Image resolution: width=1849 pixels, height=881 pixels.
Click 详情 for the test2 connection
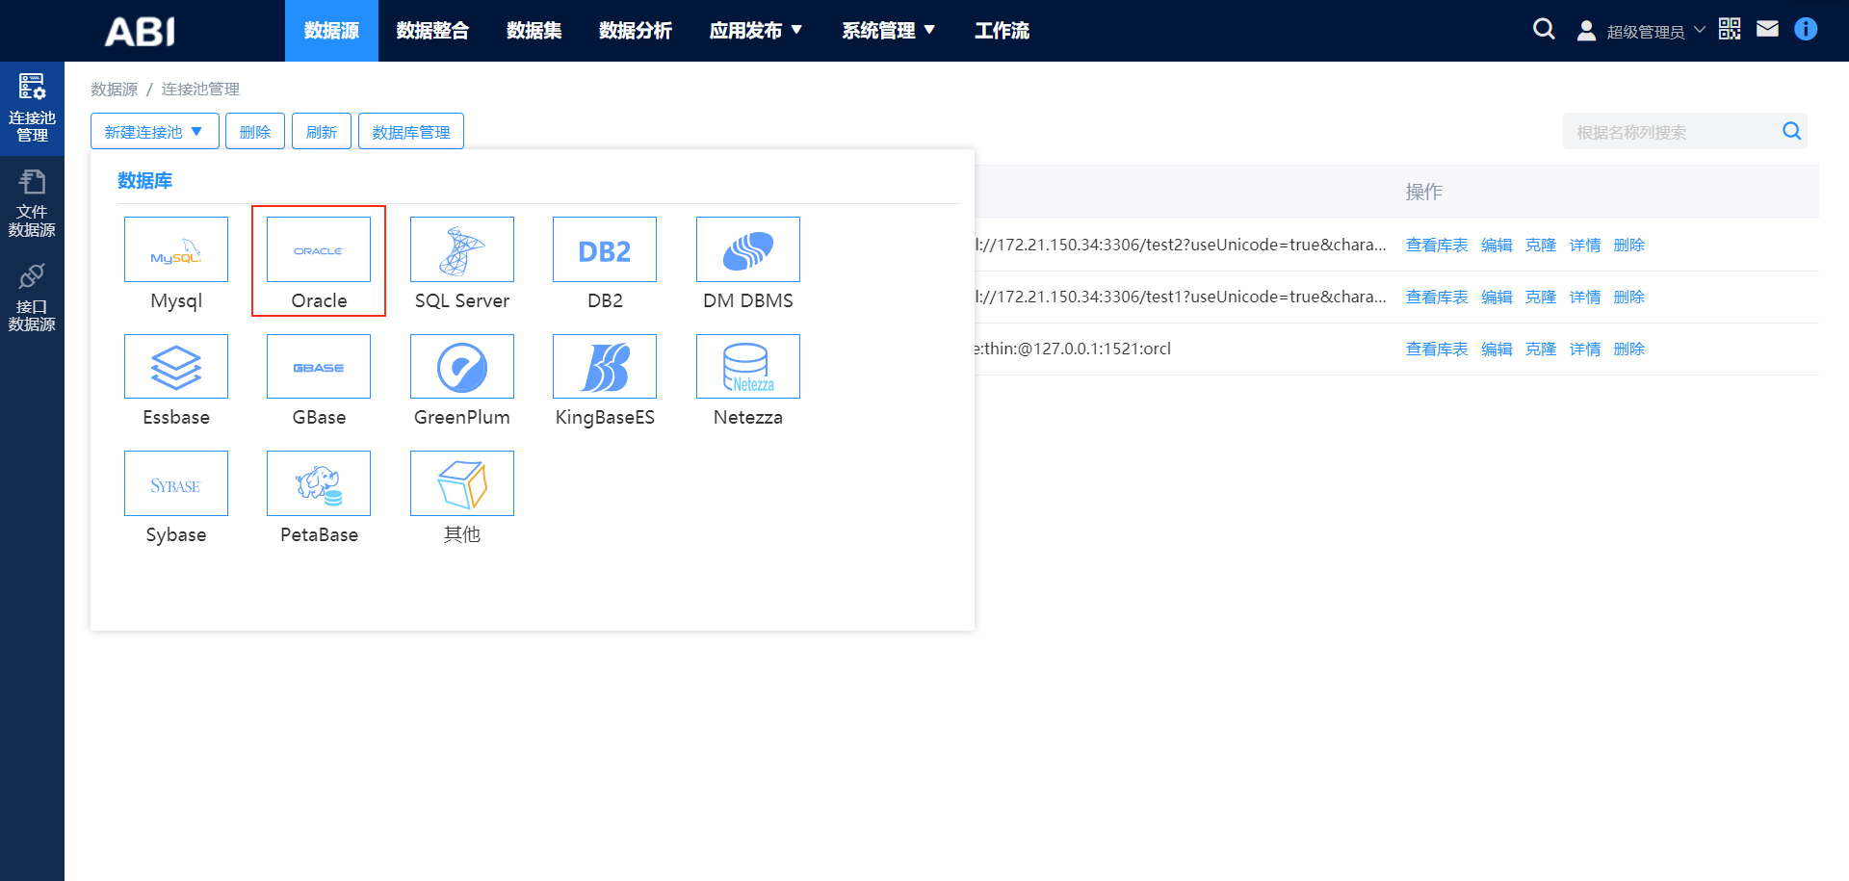point(1585,245)
